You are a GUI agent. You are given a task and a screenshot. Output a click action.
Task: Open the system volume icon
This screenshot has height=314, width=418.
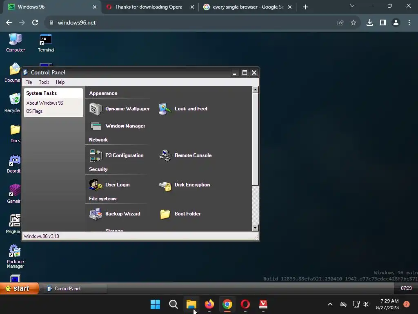click(x=366, y=304)
